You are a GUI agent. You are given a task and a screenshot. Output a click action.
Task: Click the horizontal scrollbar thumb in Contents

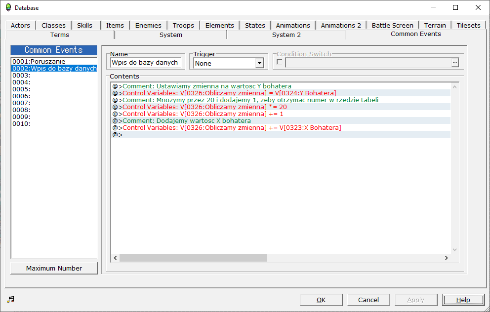(193, 258)
